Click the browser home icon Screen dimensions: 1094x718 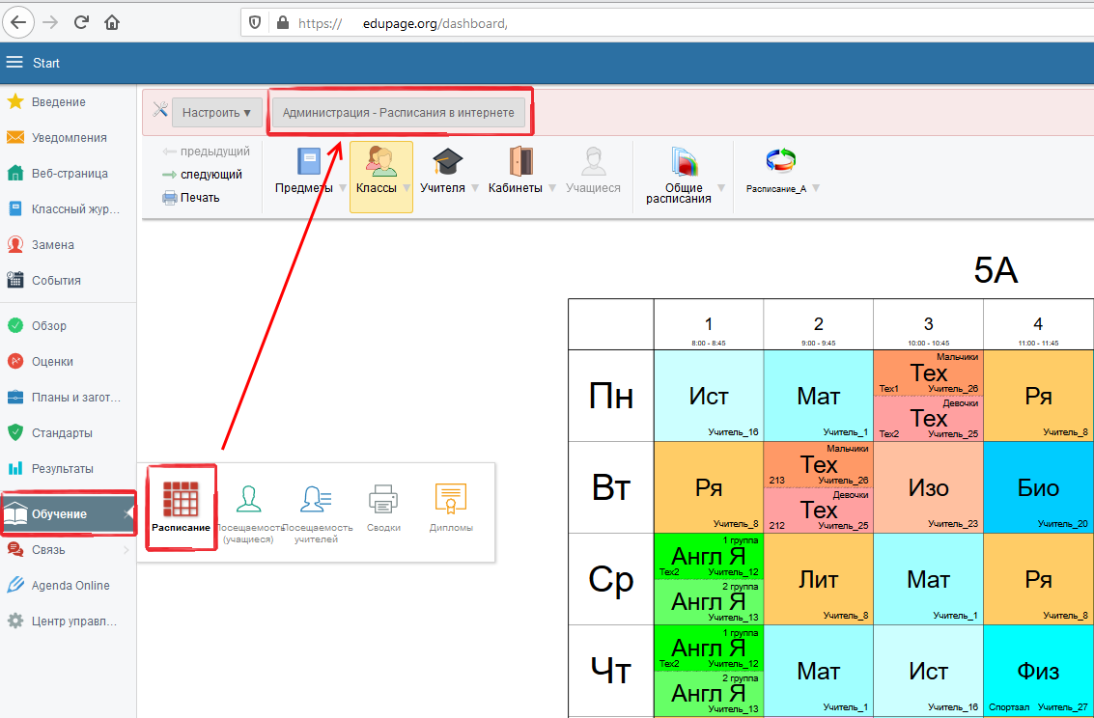click(x=112, y=21)
